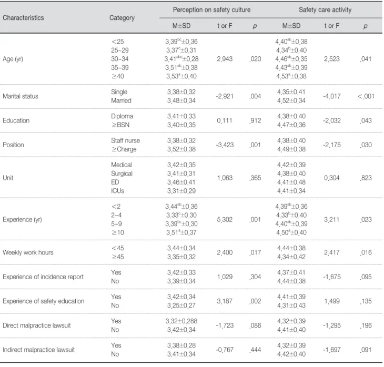Click 'Experience of incidence report' label
Image resolution: width=384 pixels, height=367 pixels.
(x=43, y=277)
